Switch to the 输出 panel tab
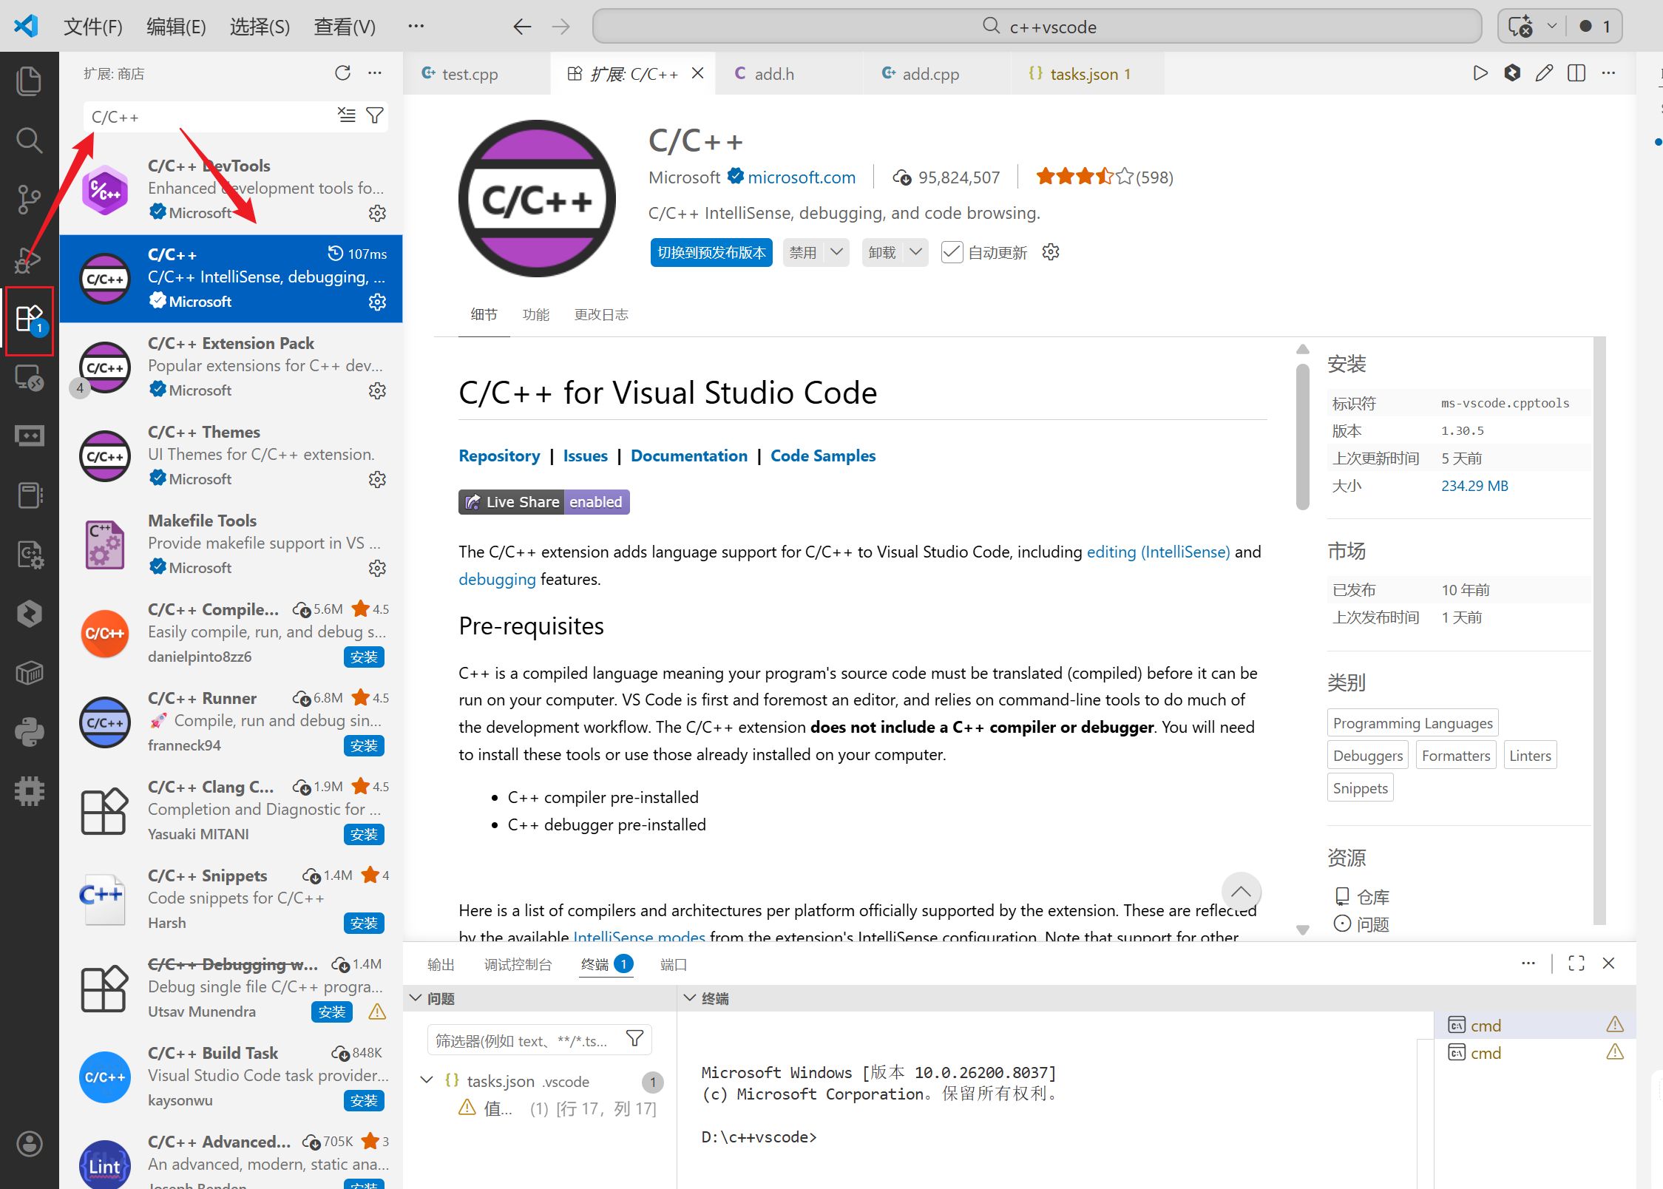 point(441,964)
